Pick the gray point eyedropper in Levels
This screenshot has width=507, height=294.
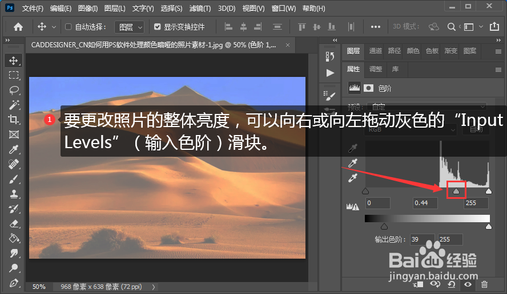click(x=353, y=163)
